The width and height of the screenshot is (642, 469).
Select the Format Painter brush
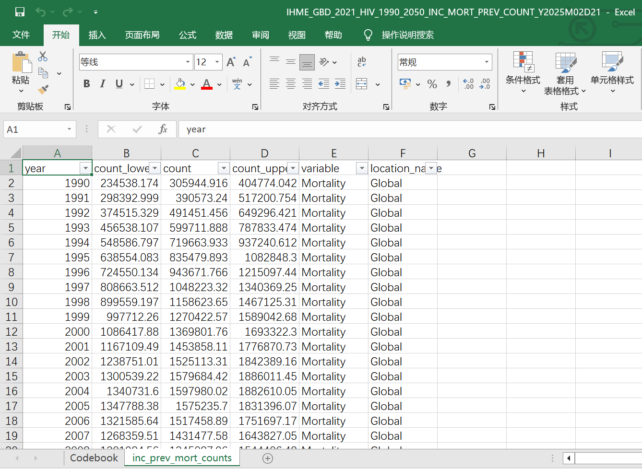[43, 89]
